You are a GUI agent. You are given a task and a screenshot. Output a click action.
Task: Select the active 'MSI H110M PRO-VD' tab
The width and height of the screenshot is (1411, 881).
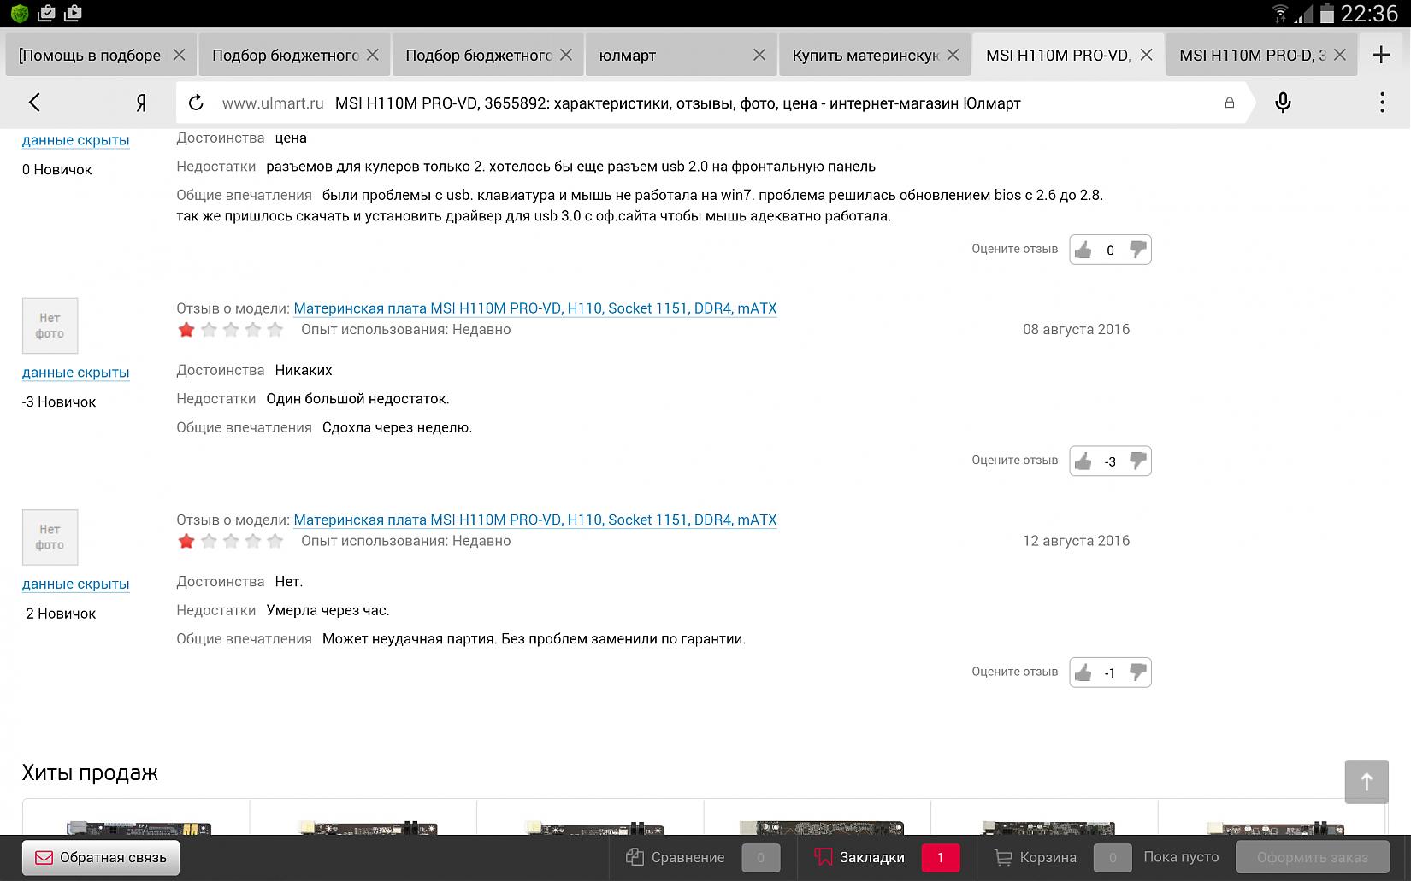(x=1068, y=56)
